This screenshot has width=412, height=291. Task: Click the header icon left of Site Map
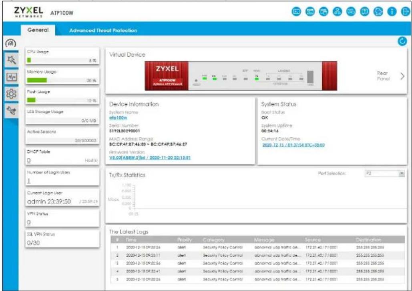(324, 12)
